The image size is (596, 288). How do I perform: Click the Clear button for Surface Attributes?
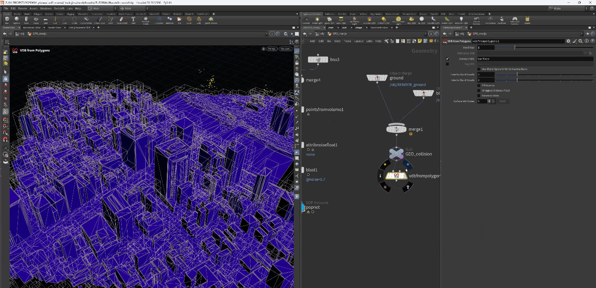click(x=502, y=101)
